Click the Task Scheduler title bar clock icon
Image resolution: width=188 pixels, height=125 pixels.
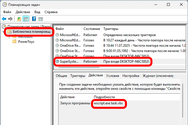coord(5,4)
